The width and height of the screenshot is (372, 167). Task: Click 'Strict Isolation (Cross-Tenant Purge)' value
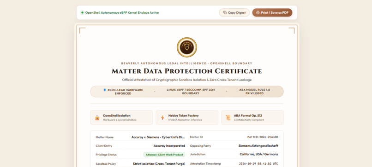[159, 164]
